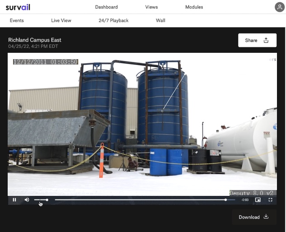Open the user account avatar
The height and width of the screenshot is (232, 286).
(280, 7)
